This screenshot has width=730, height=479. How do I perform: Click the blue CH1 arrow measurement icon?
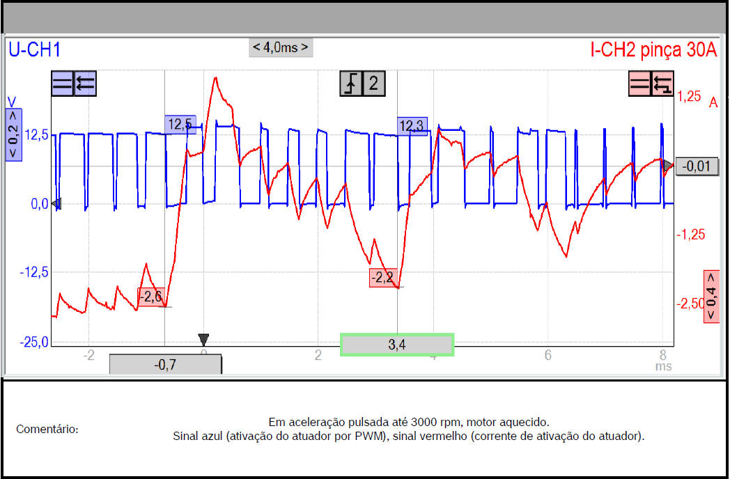(x=85, y=84)
